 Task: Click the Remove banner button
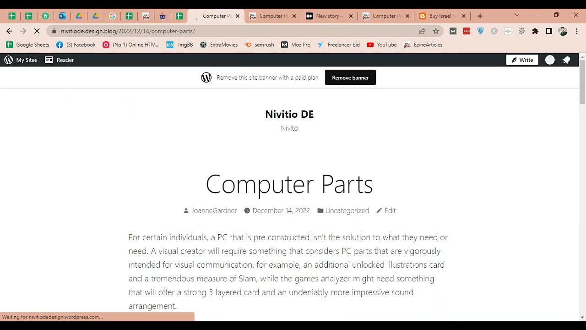click(x=350, y=77)
